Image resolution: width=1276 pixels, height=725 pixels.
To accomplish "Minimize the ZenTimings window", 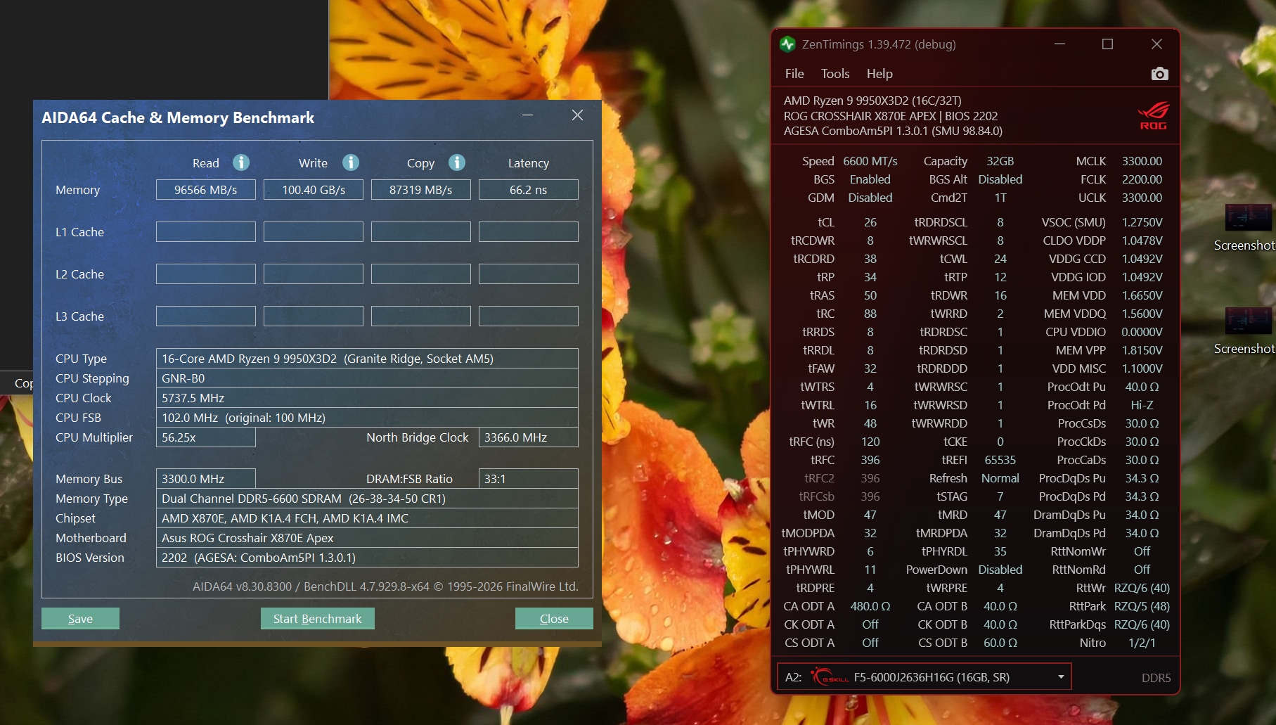I will (1059, 44).
